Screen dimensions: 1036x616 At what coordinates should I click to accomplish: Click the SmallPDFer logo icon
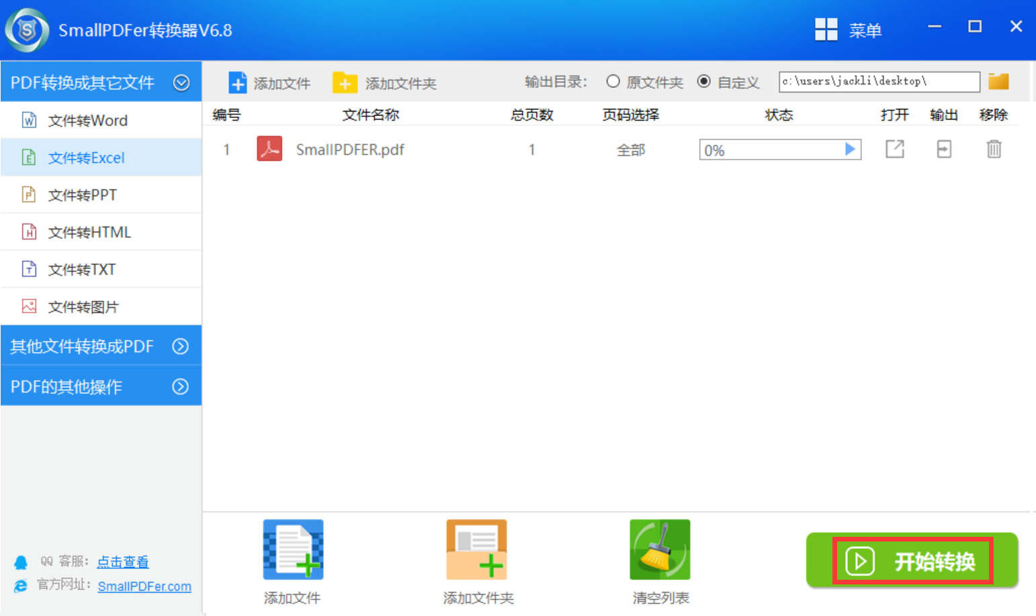point(27,30)
